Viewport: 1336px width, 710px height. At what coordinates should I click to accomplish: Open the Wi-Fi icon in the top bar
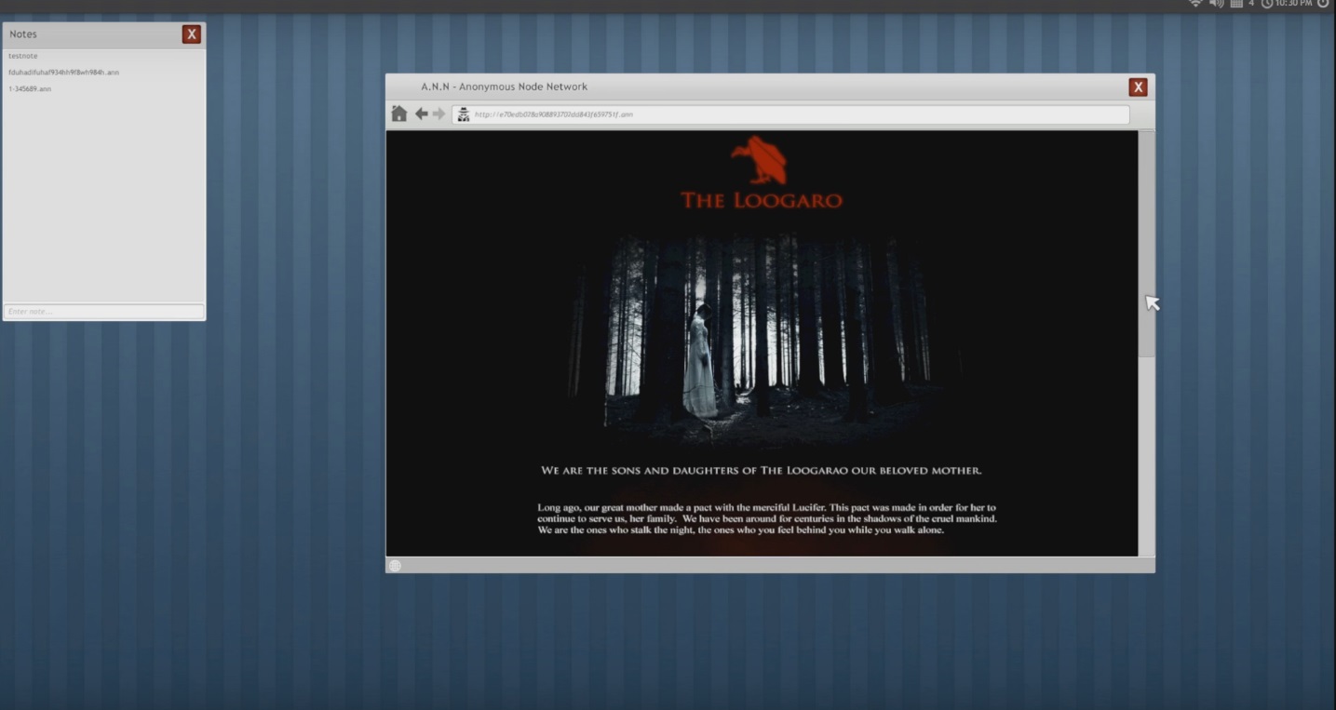(x=1195, y=4)
